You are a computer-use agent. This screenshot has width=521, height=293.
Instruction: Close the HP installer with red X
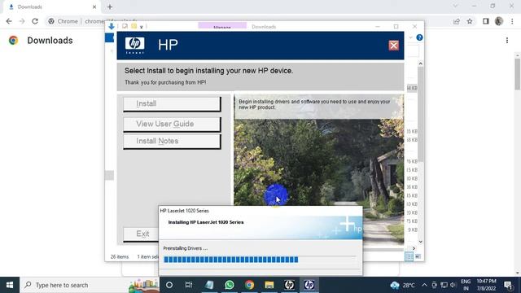click(x=393, y=46)
